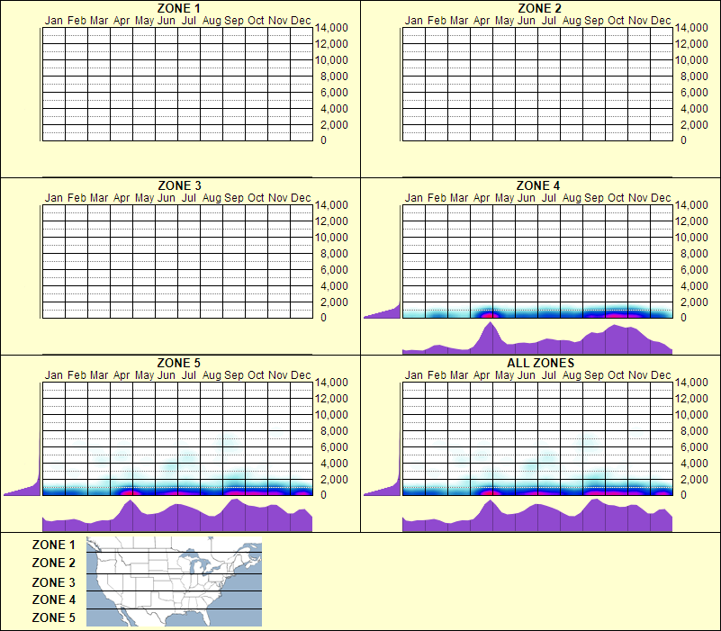Viewport: 721px width, 631px height.
Task: Click the Nov label in ZONE 2 chart
Action: (x=638, y=21)
